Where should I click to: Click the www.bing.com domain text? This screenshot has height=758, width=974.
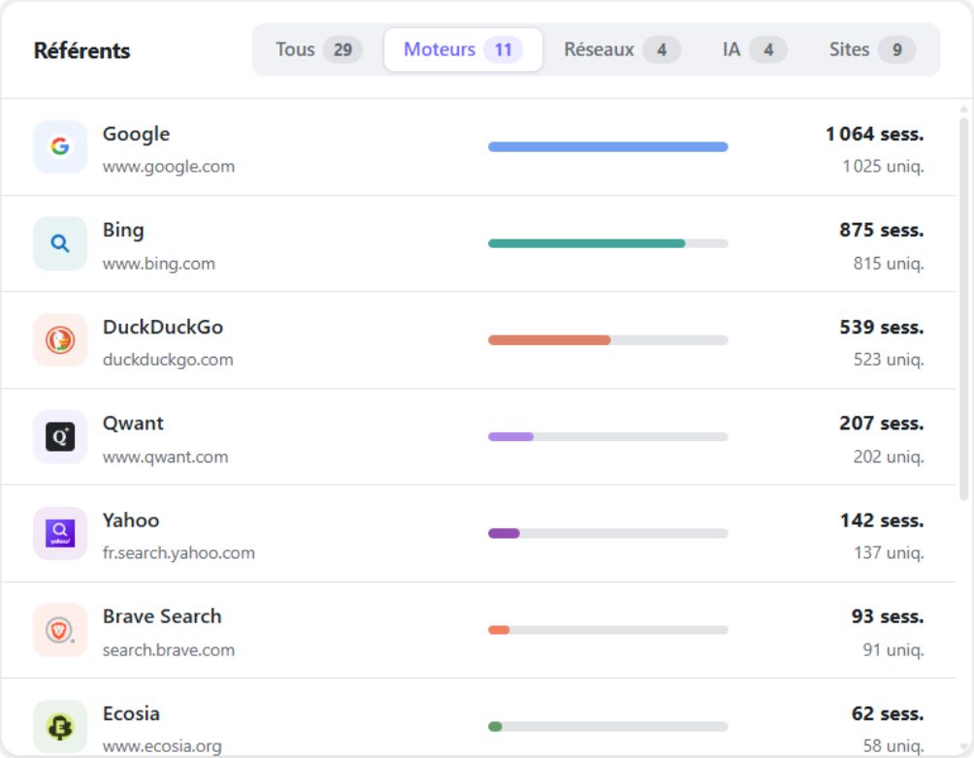tap(159, 264)
